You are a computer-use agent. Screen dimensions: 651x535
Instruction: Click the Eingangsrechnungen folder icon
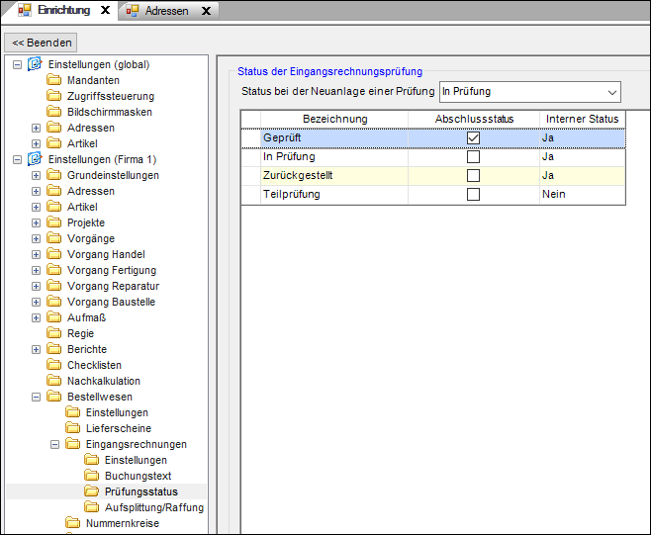(73, 444)
